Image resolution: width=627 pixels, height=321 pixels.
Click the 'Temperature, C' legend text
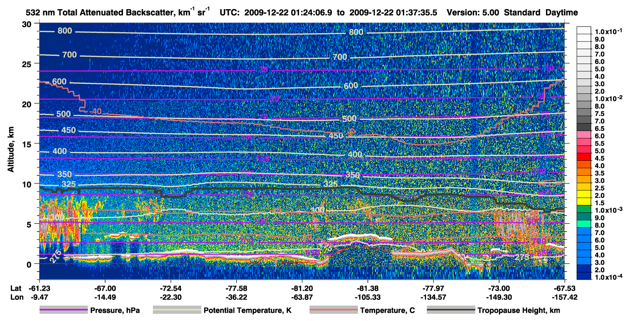click(x=387, y=310)
